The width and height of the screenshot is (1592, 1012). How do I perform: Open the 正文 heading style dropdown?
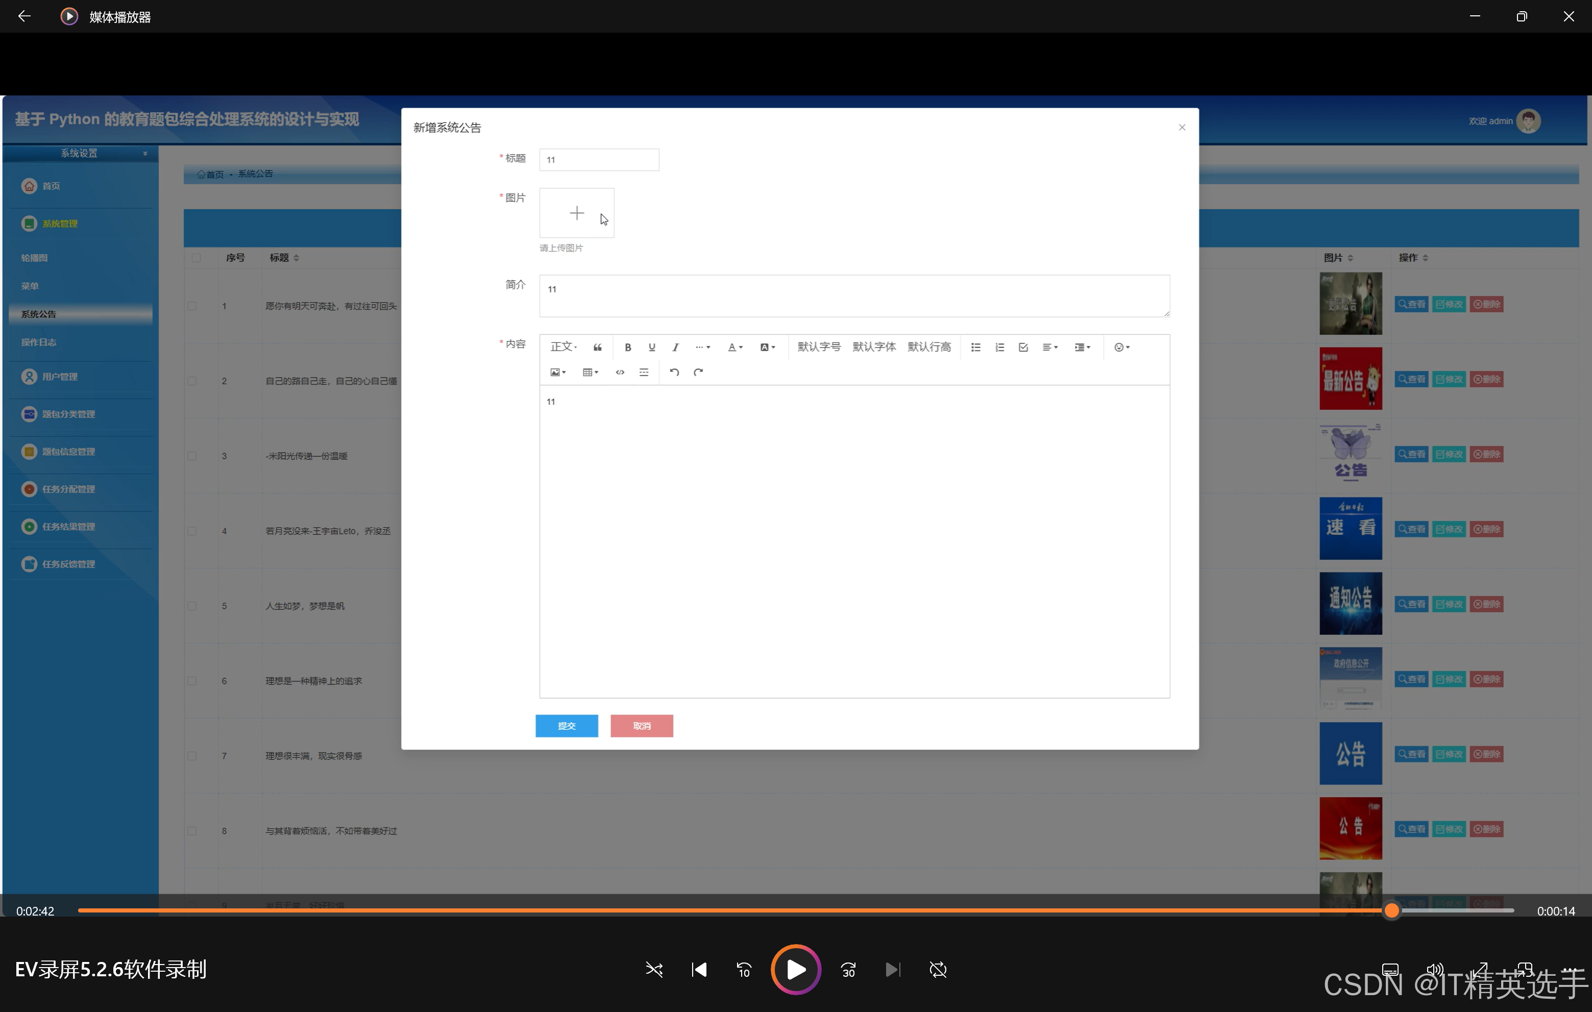coord(564,347)
